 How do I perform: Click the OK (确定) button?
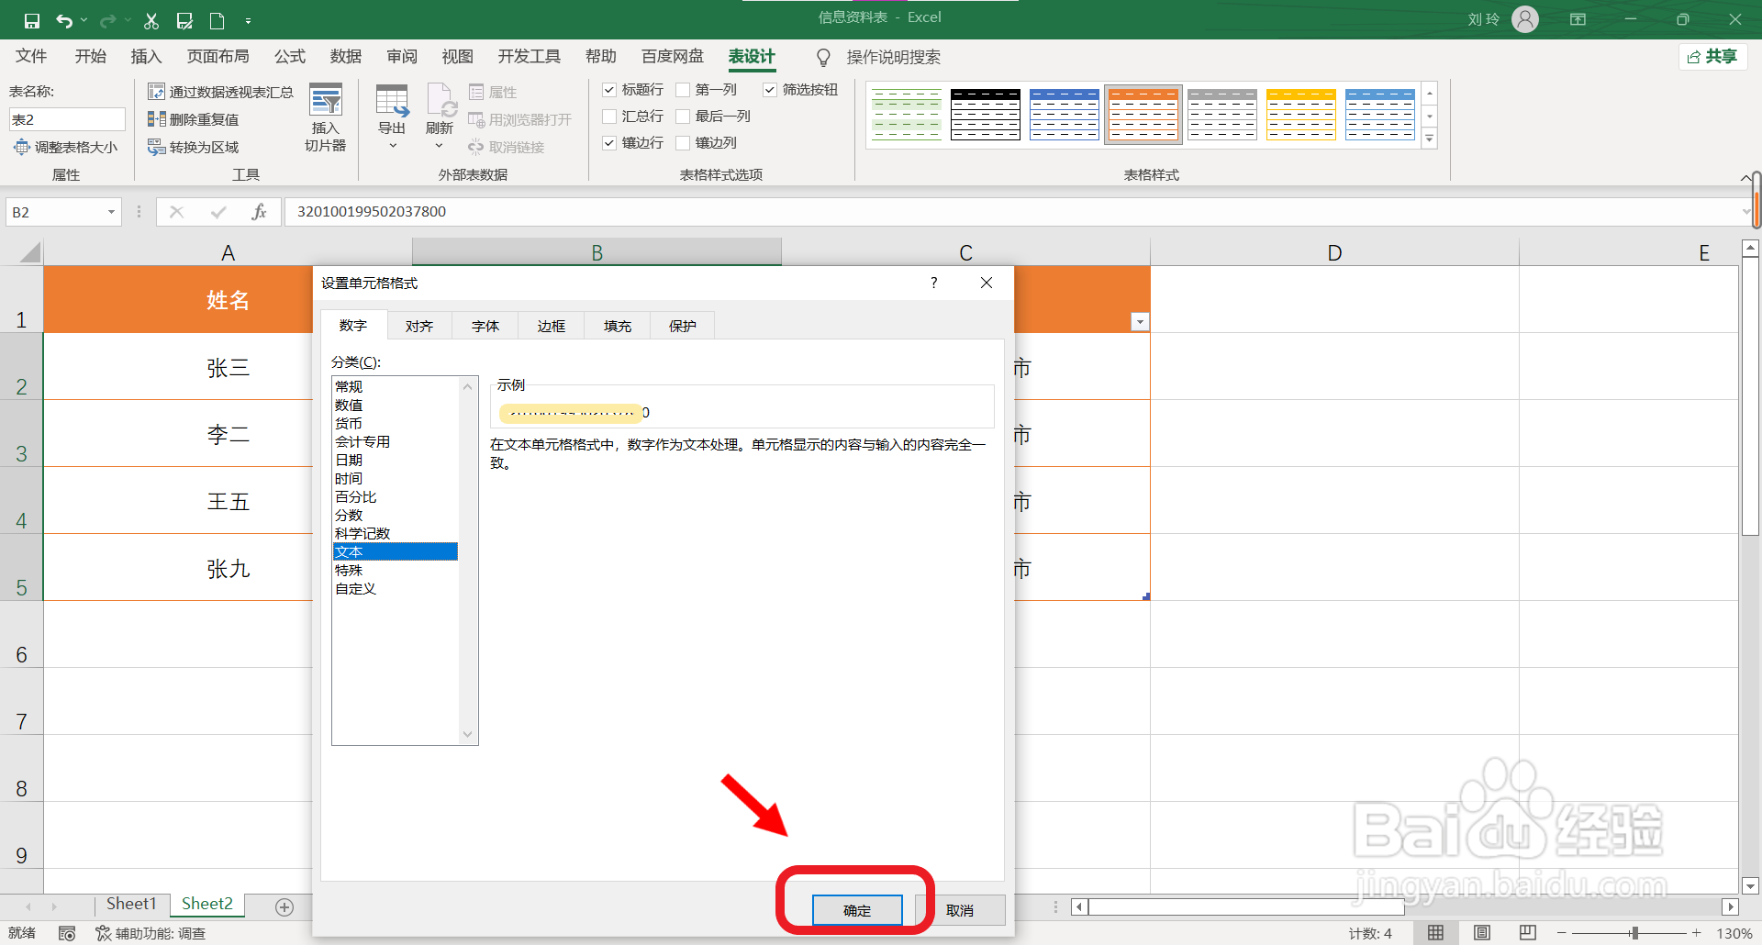(x=857, y=910)
